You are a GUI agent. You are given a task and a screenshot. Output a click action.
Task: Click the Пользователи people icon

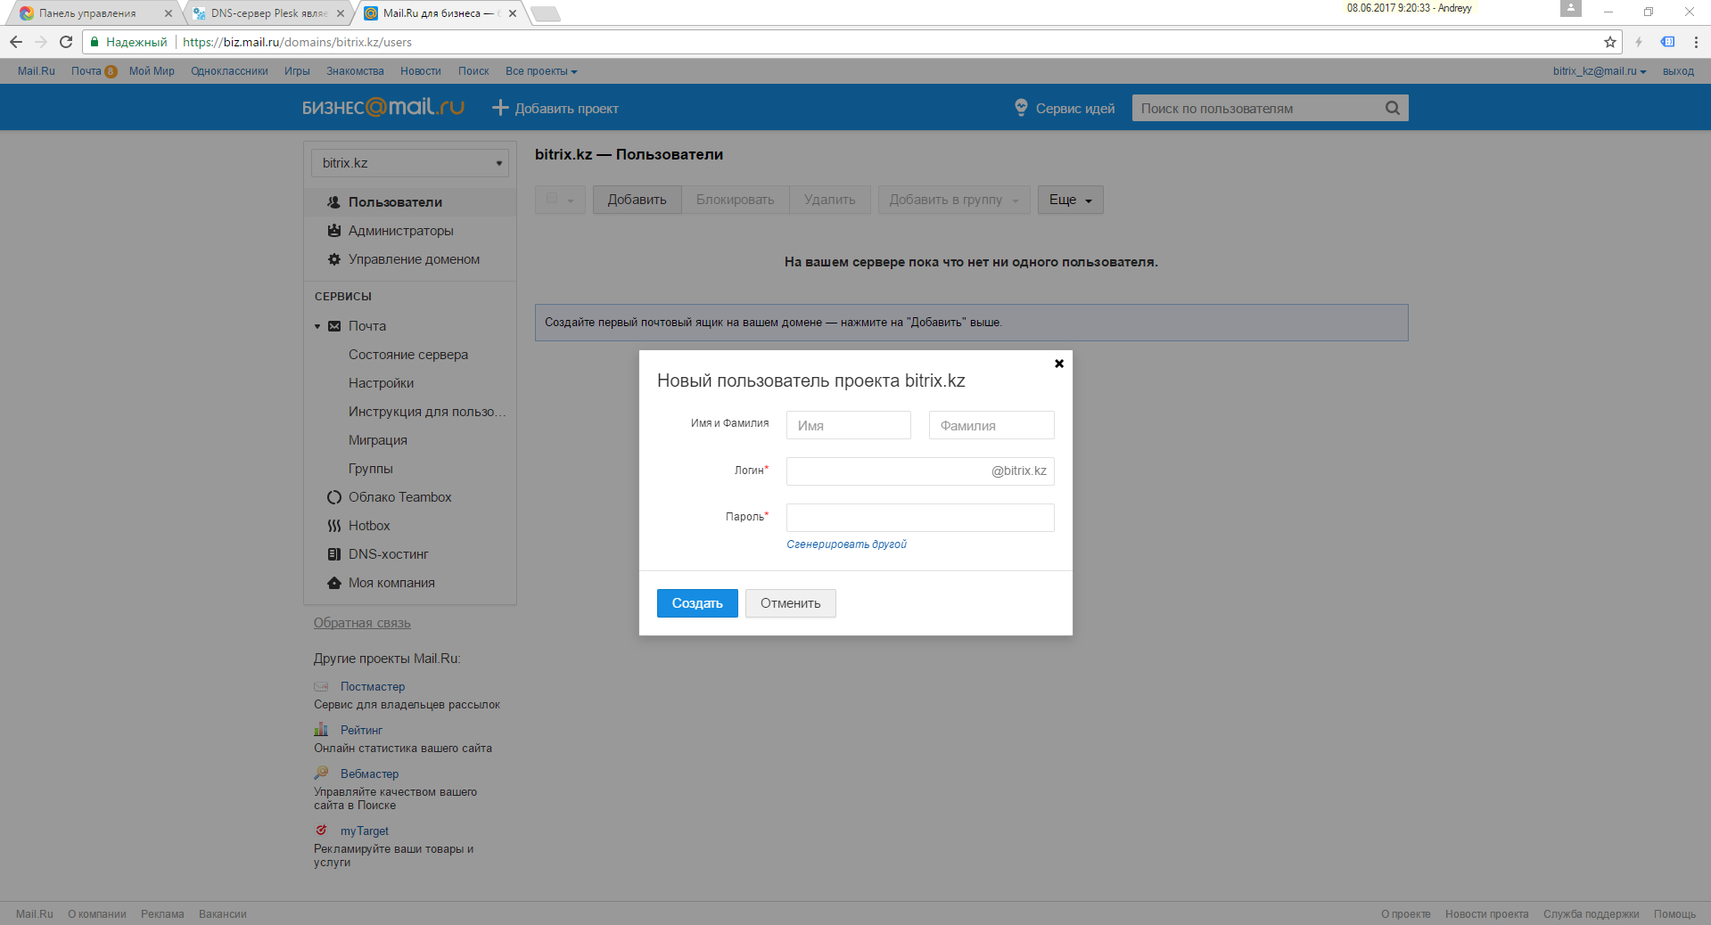[x=333, y=202]
